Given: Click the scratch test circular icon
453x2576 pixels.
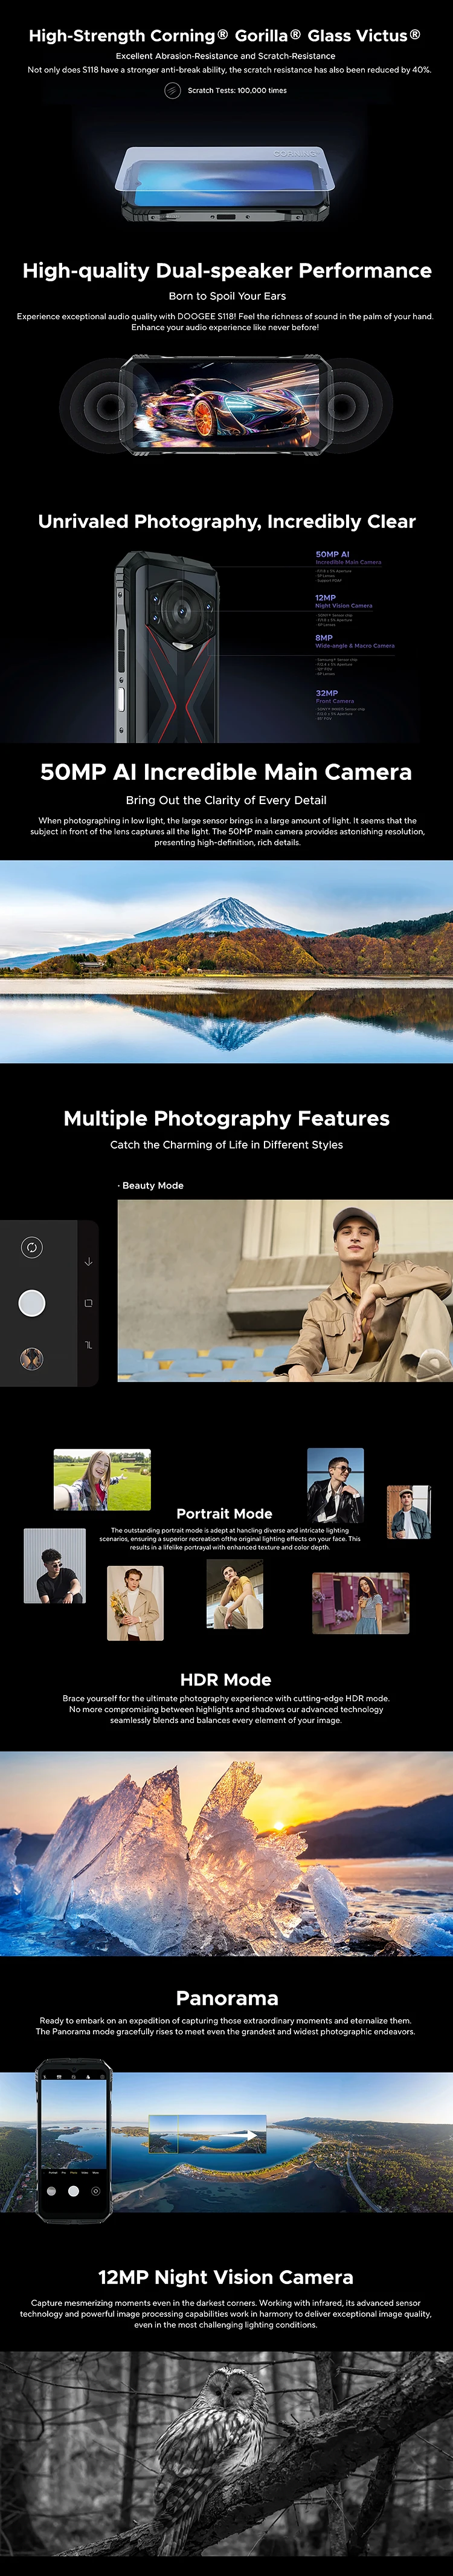Looking at the screenshot, I should [172, 91].
